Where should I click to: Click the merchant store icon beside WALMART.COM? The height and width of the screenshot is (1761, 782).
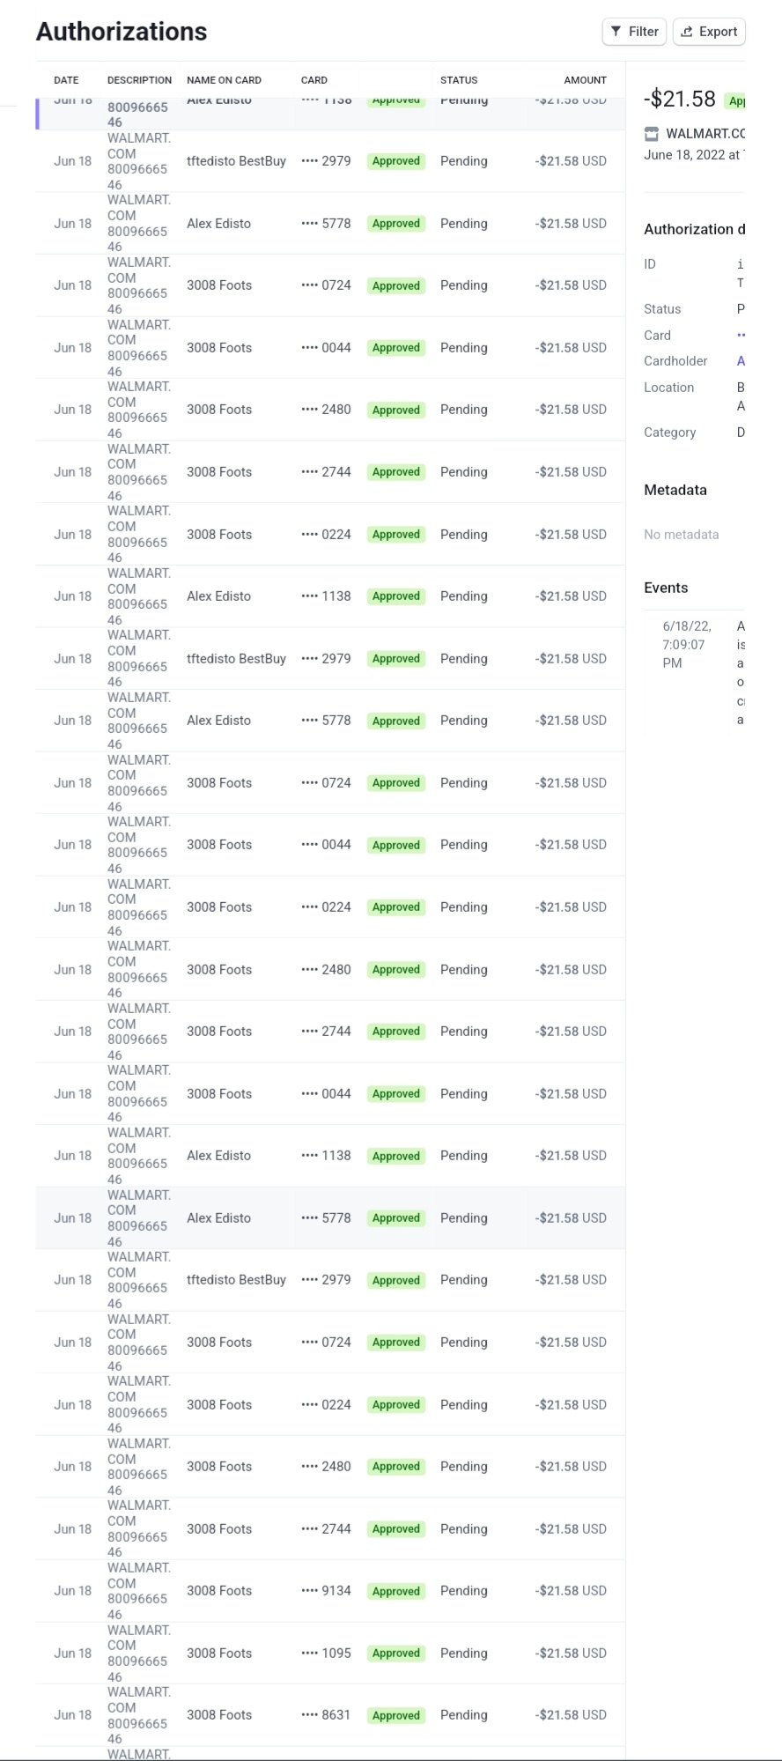(652, 134)
